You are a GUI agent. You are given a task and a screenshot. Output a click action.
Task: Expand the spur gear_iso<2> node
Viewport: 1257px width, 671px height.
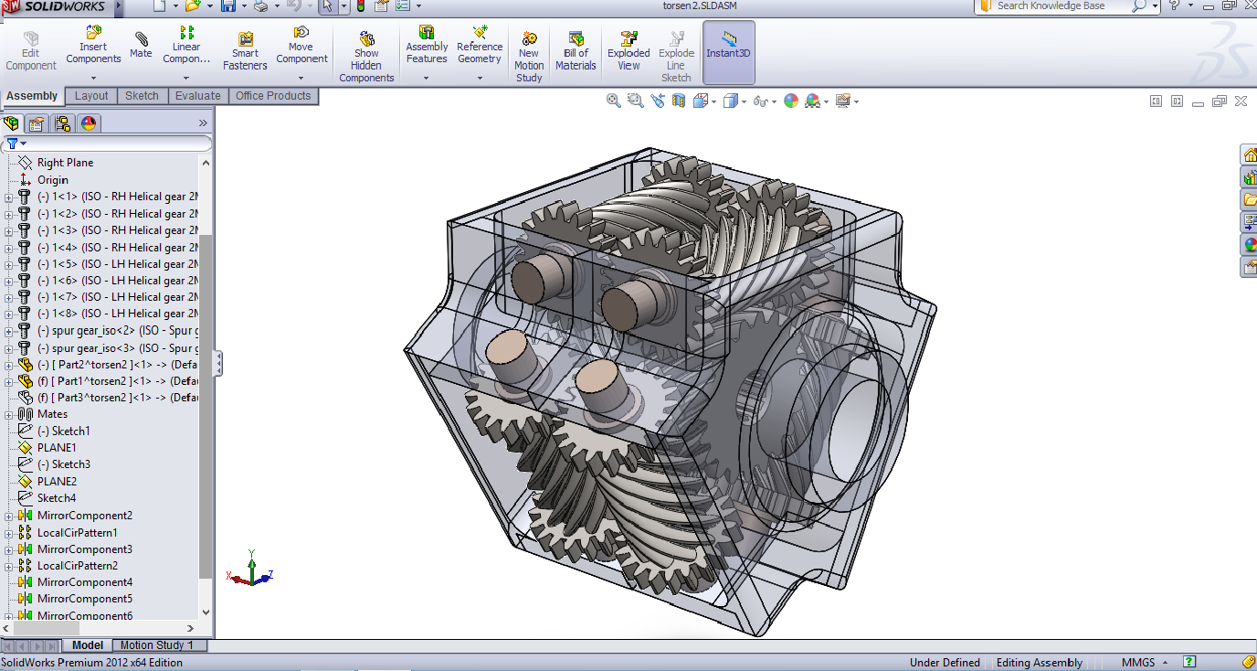[9, 331]
